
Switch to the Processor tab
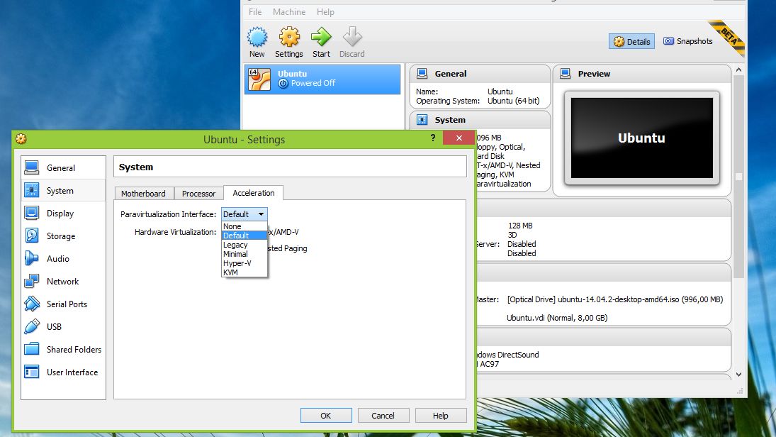198,194
